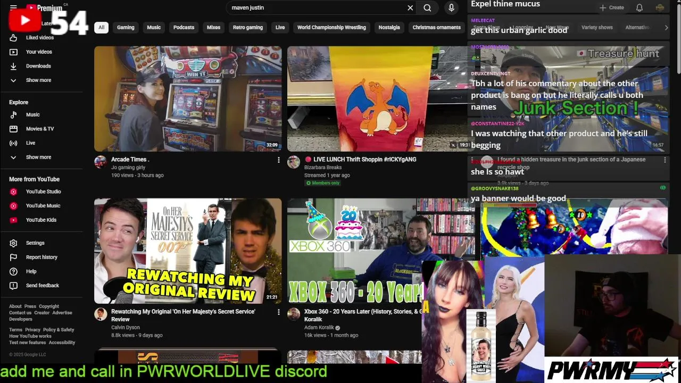Select the Nostalgia filter chip
681x383 pixels.
coord(389,27)
